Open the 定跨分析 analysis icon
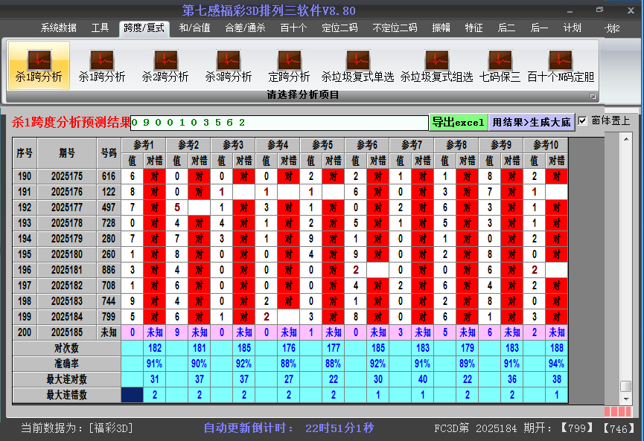This screenshot has height=441, width=644. [x=289, y=65]
